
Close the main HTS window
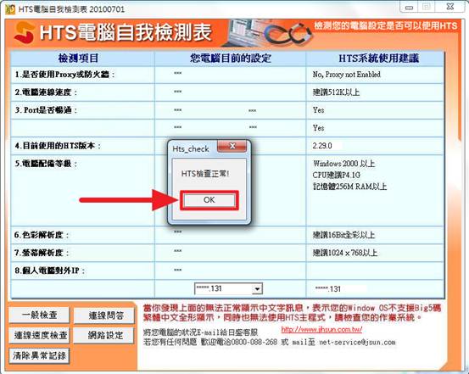[x=449, y=7]
